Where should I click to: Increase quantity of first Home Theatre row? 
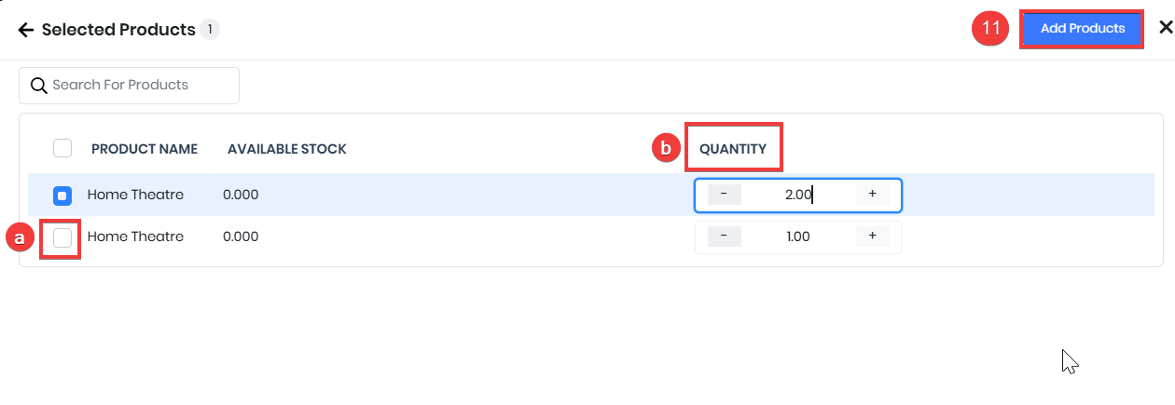pyautogui.click(x=872, y=195)
